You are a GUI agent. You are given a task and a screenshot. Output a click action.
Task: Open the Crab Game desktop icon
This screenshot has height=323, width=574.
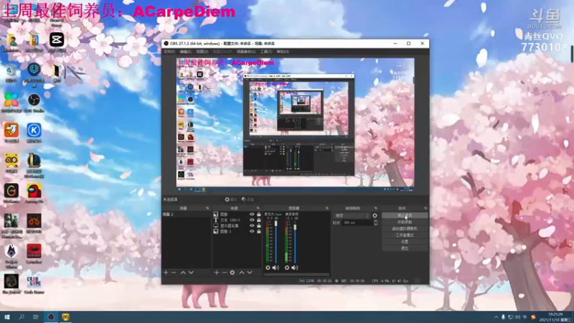(34, 284)
